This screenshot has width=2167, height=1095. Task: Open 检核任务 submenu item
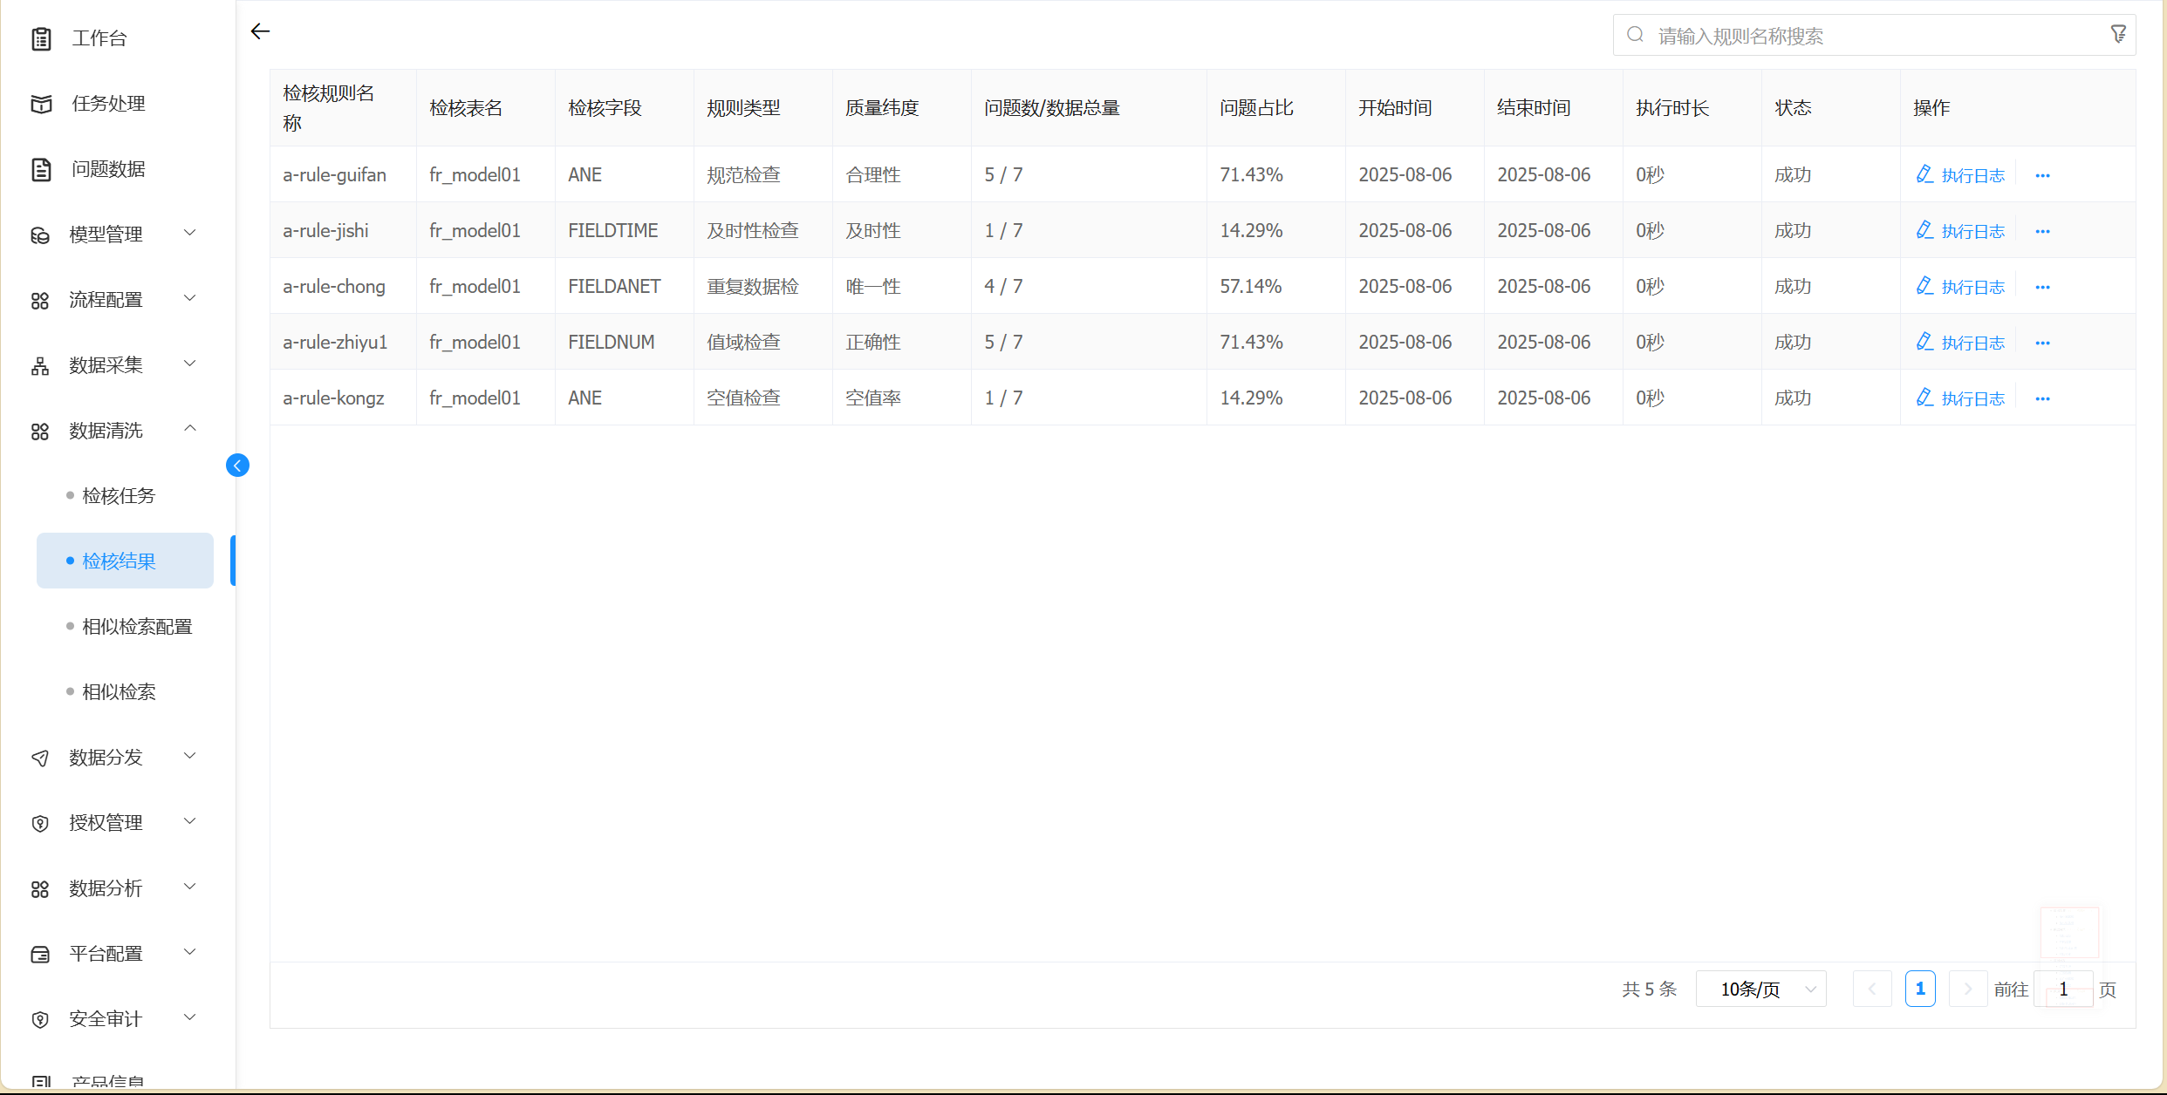[x=119, y=496]
